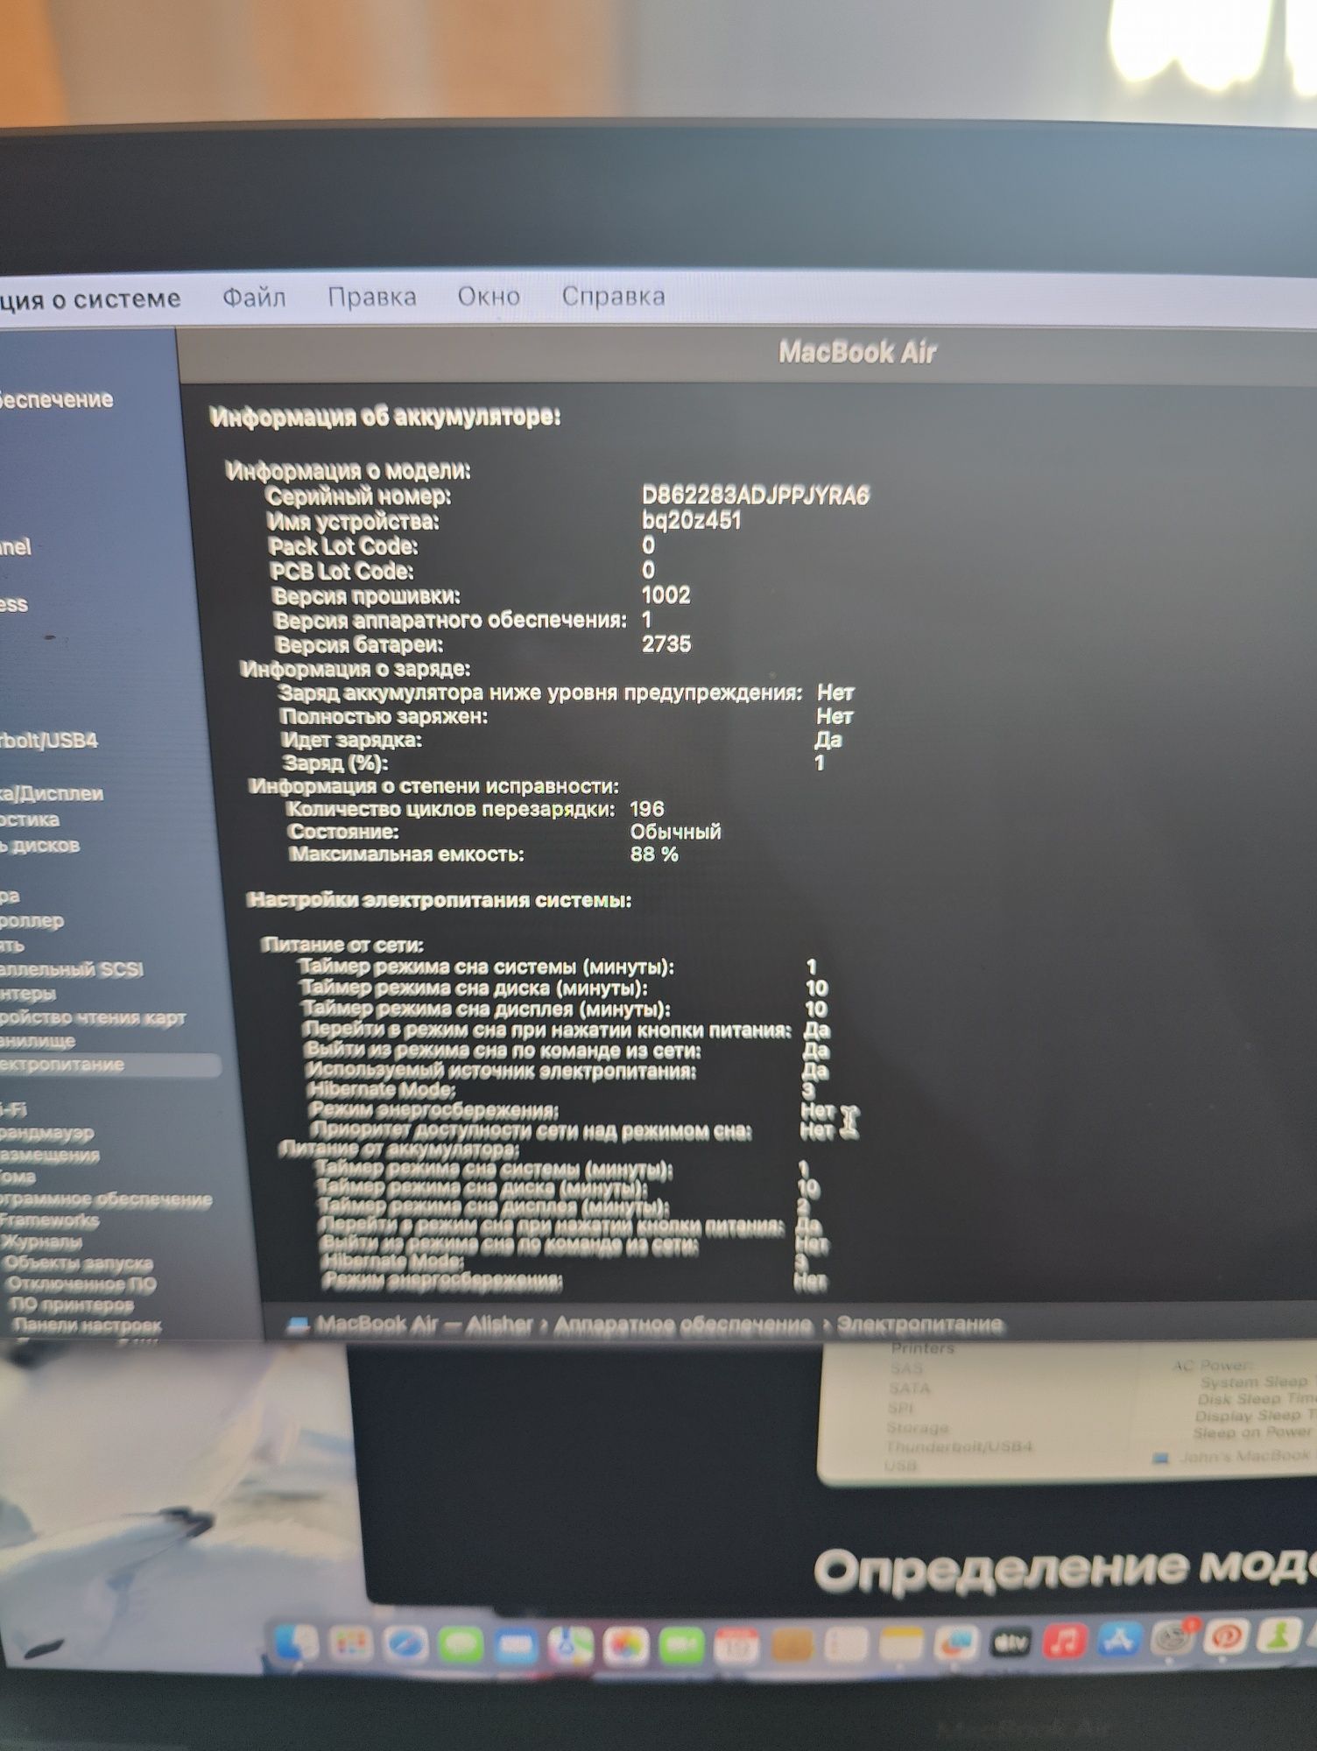Image resolution: width=1317 pixels, height=1751 pixels.
Task: Click Электропитание in the path bar
Action: point(919,1325)
